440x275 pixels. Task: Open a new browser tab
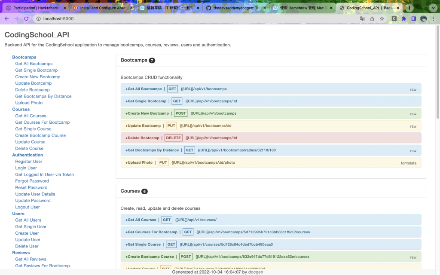point(409,8)
